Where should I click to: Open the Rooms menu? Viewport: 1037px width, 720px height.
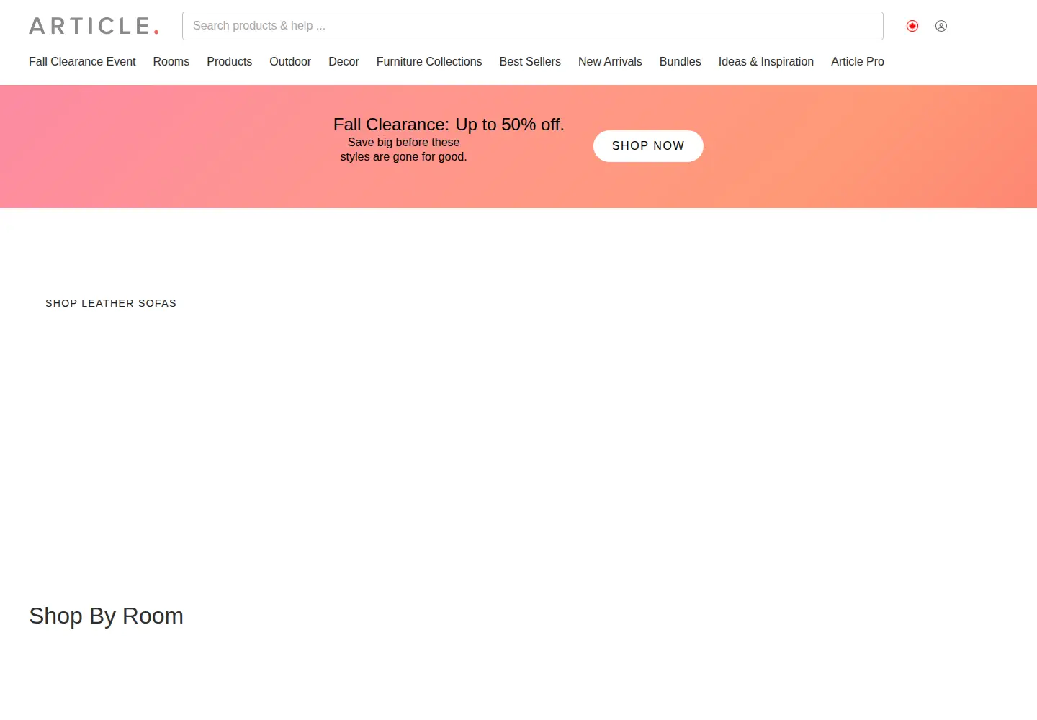[171, 62]
